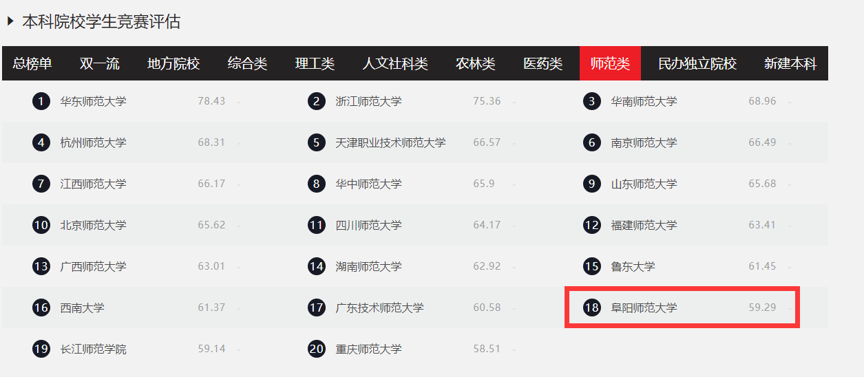864x377 pixels.
Task: Click the rank 1 number badge
Action: 41,102
